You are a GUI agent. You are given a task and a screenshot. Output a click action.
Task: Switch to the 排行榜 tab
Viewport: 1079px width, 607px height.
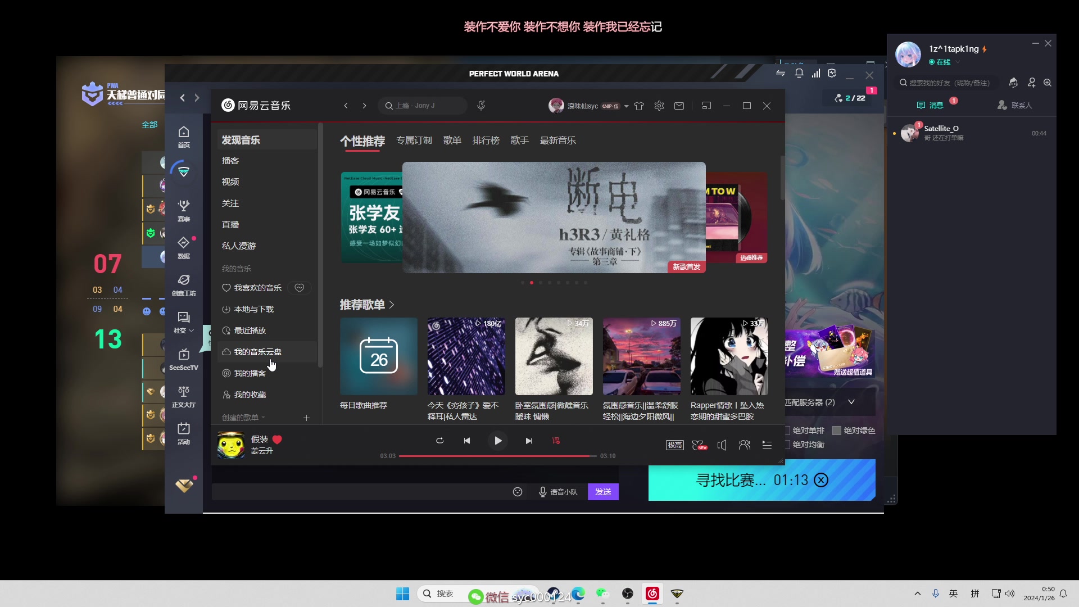pyautogui.click(x=486, y=141)
